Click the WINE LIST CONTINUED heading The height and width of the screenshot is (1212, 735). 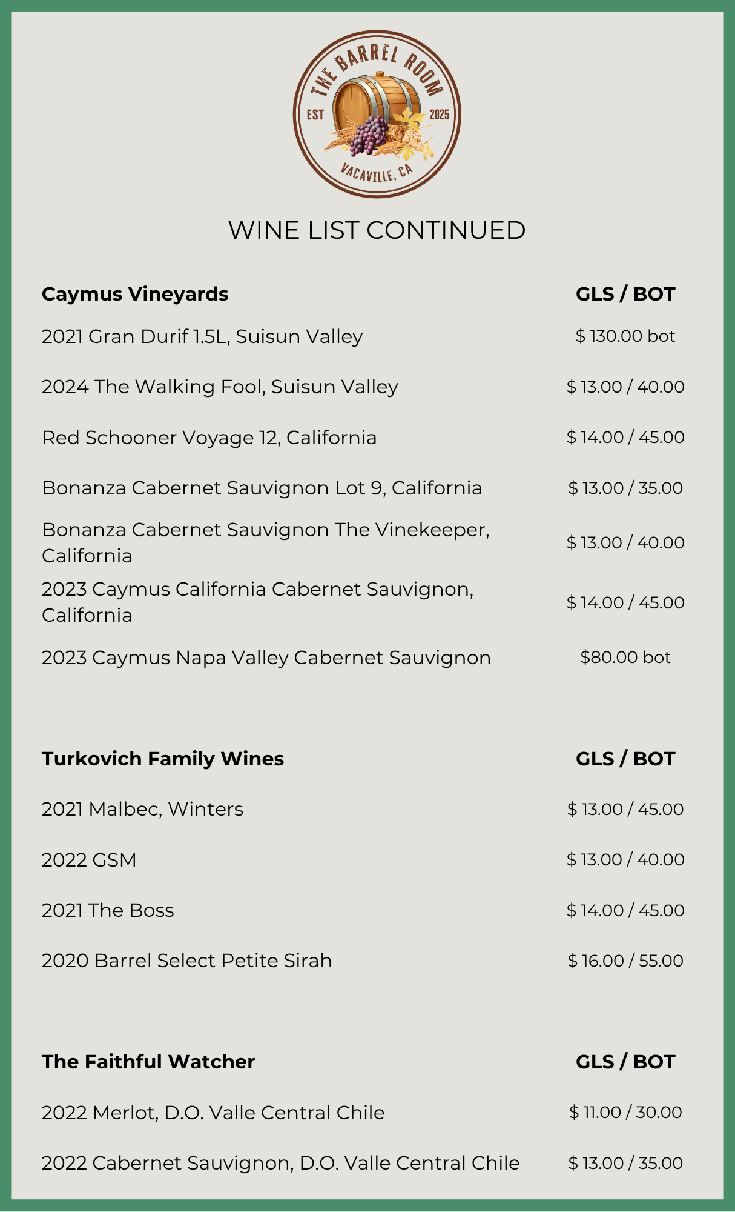click(377, 230)
